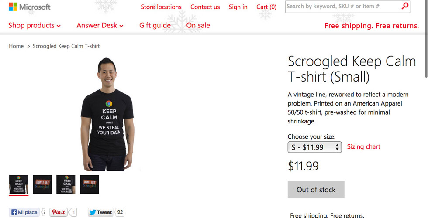Click the Pin it button
The image size is (428, 218).
point(58,212)
